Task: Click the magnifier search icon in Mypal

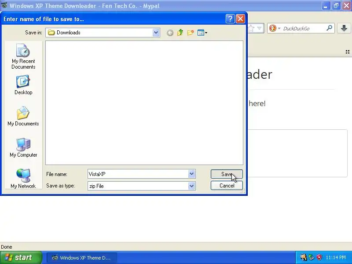Action: point(329,28)
